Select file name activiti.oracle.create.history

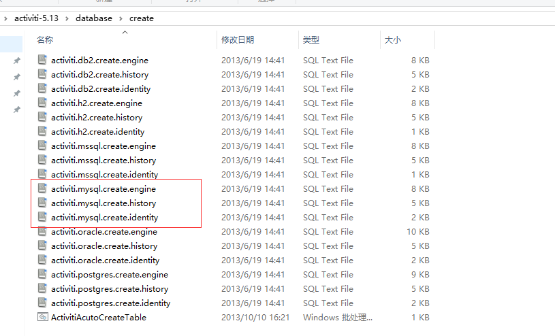[104, 246]
